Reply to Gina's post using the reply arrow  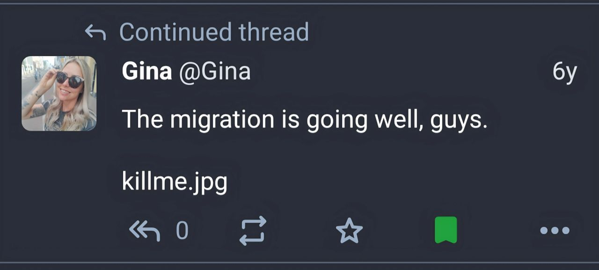[145, 230]
